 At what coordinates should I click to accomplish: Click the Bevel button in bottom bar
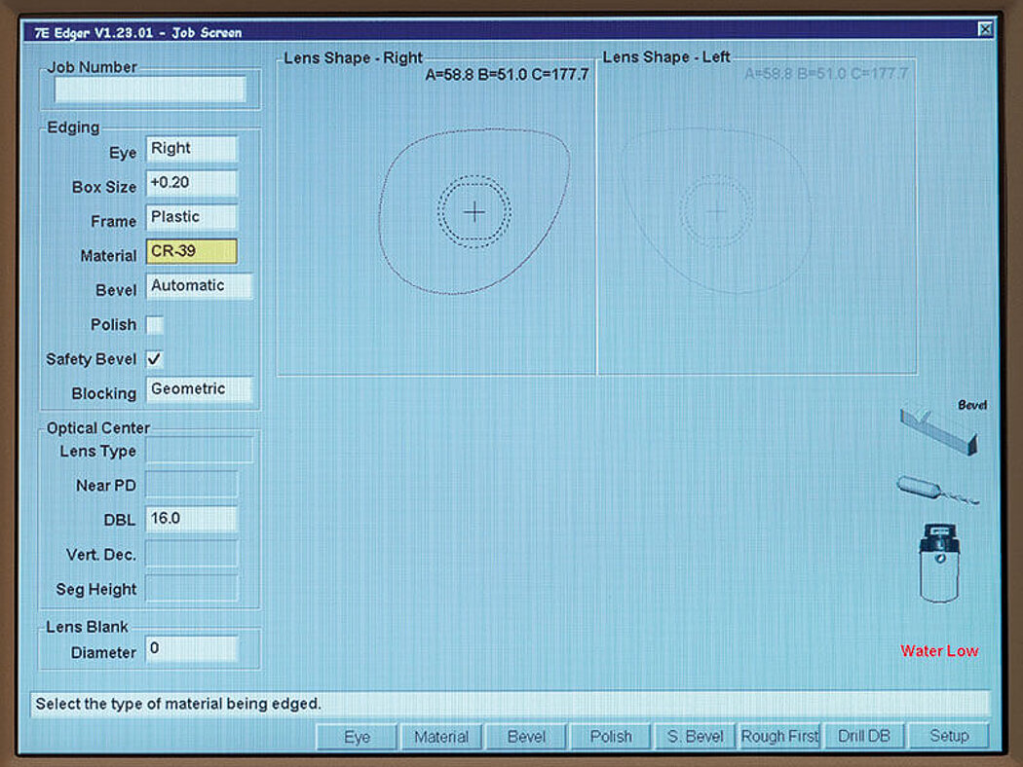(526, 737)
